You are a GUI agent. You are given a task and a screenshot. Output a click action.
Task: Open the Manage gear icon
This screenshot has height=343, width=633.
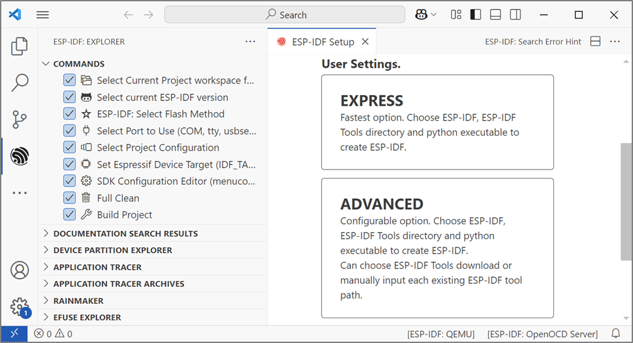[20, 308]
